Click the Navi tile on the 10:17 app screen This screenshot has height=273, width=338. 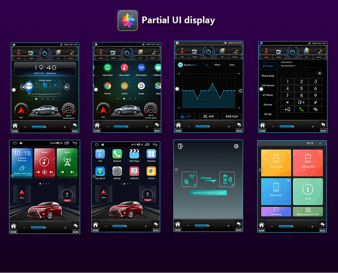pyautogui.click(x=104, y=193)
